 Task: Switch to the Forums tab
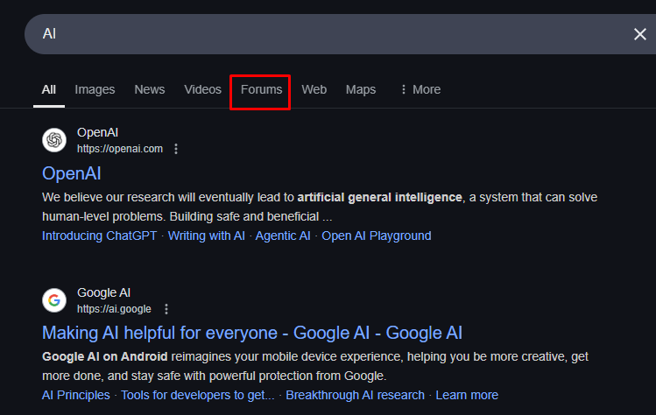coord(262,89)
